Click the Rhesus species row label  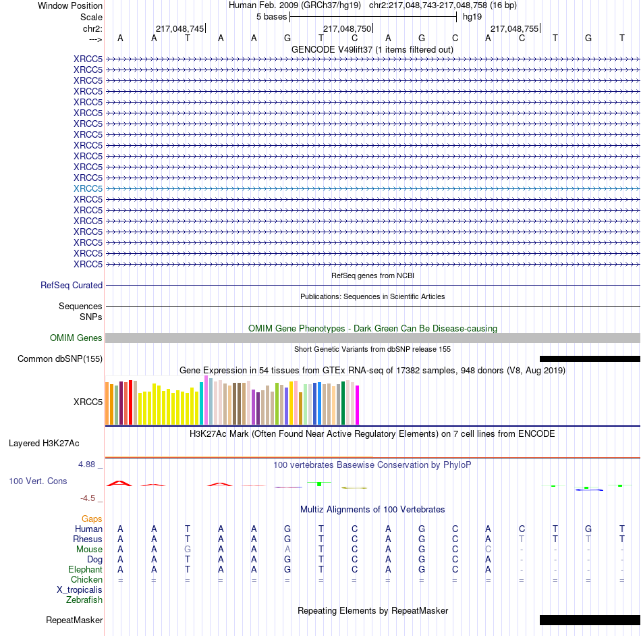(88, 539)
